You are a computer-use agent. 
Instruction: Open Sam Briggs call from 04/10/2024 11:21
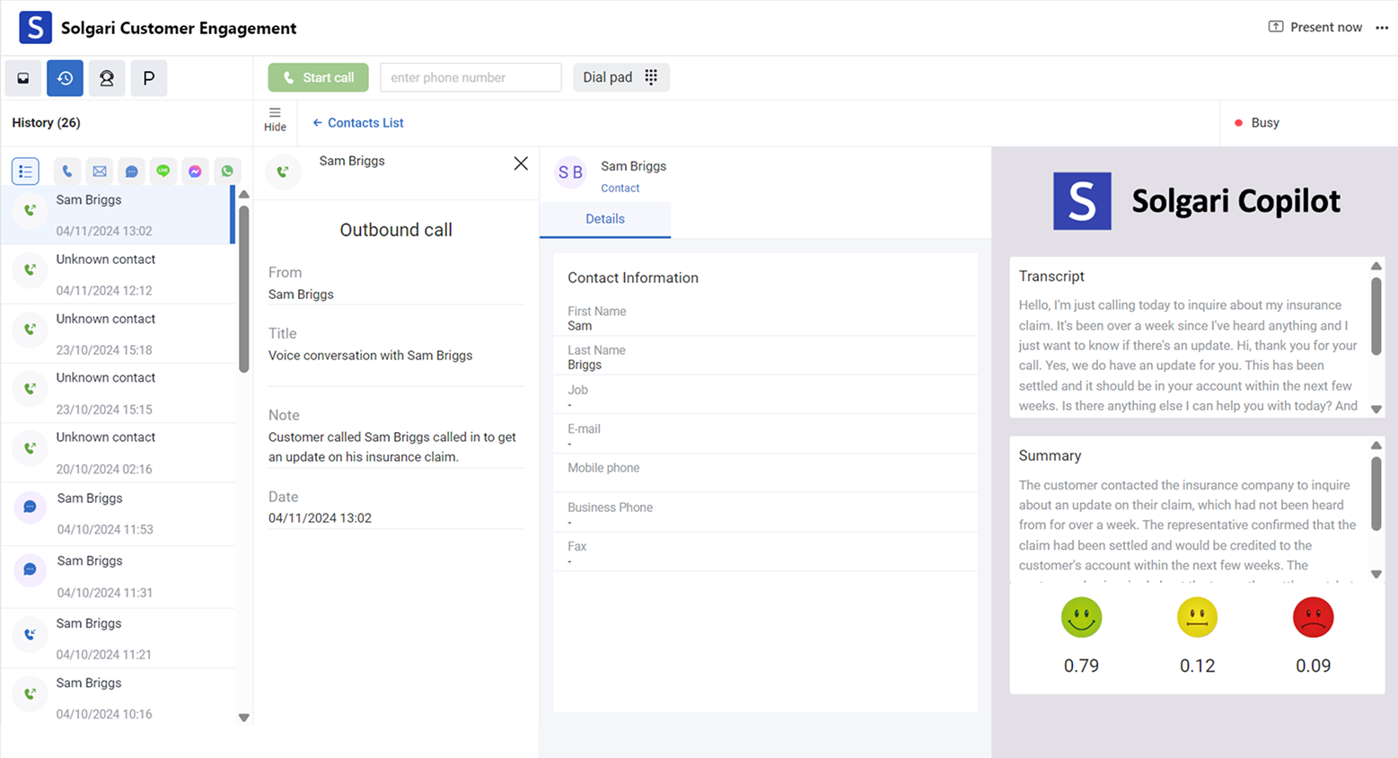(x=118, y=639)
